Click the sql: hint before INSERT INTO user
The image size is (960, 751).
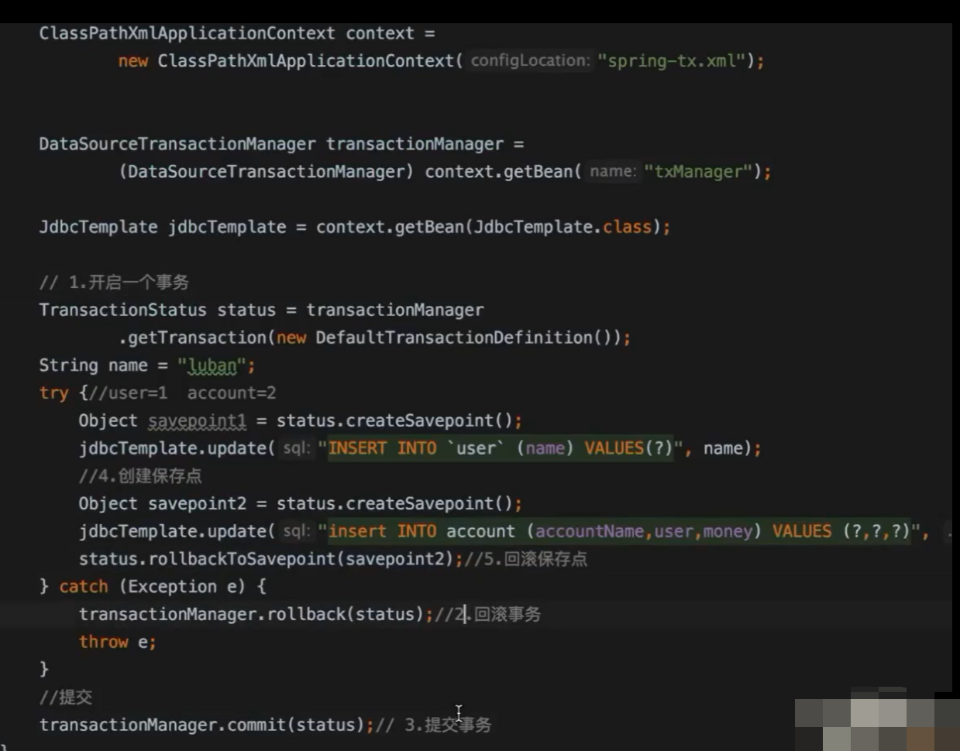[x=296, y=448]
